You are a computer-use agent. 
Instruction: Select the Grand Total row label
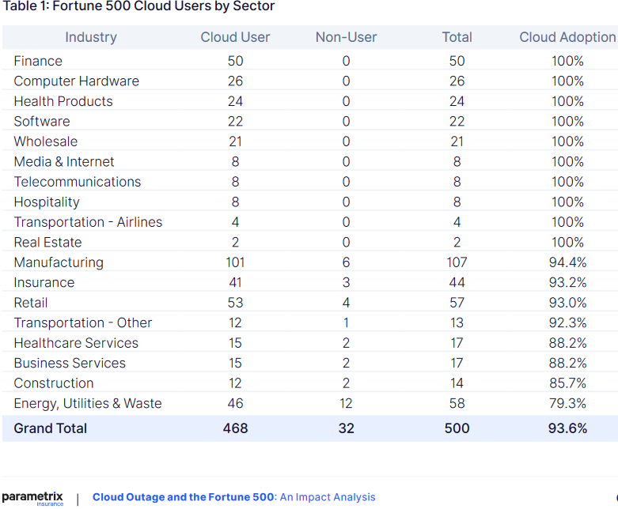(x=51, y=428)
